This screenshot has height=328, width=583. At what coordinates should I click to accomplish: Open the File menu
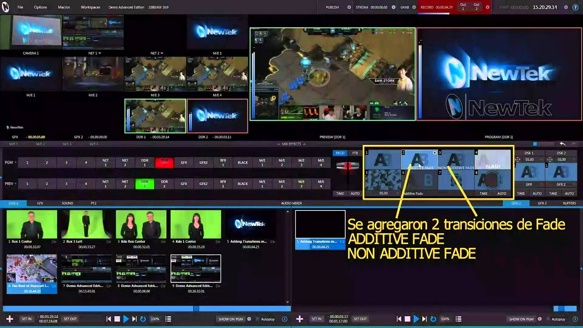[x=20, y=7]
